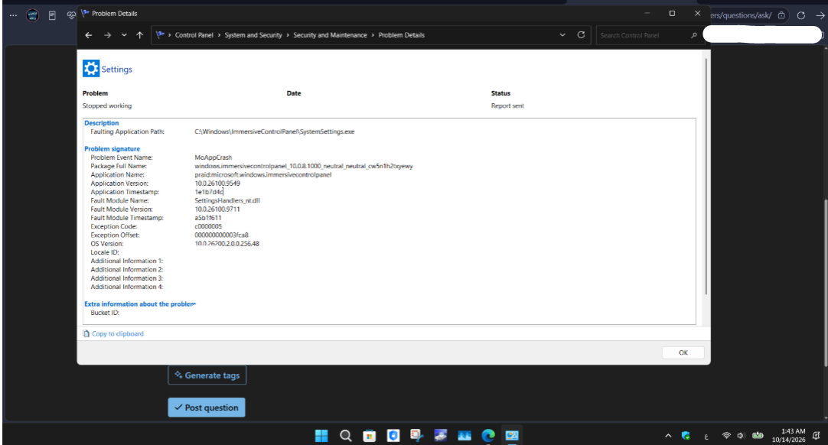Image resolution: width=828 pixels, height=445 pixels.
Task: Click the Settings gear icon in dialog
Action: [91, 69]
